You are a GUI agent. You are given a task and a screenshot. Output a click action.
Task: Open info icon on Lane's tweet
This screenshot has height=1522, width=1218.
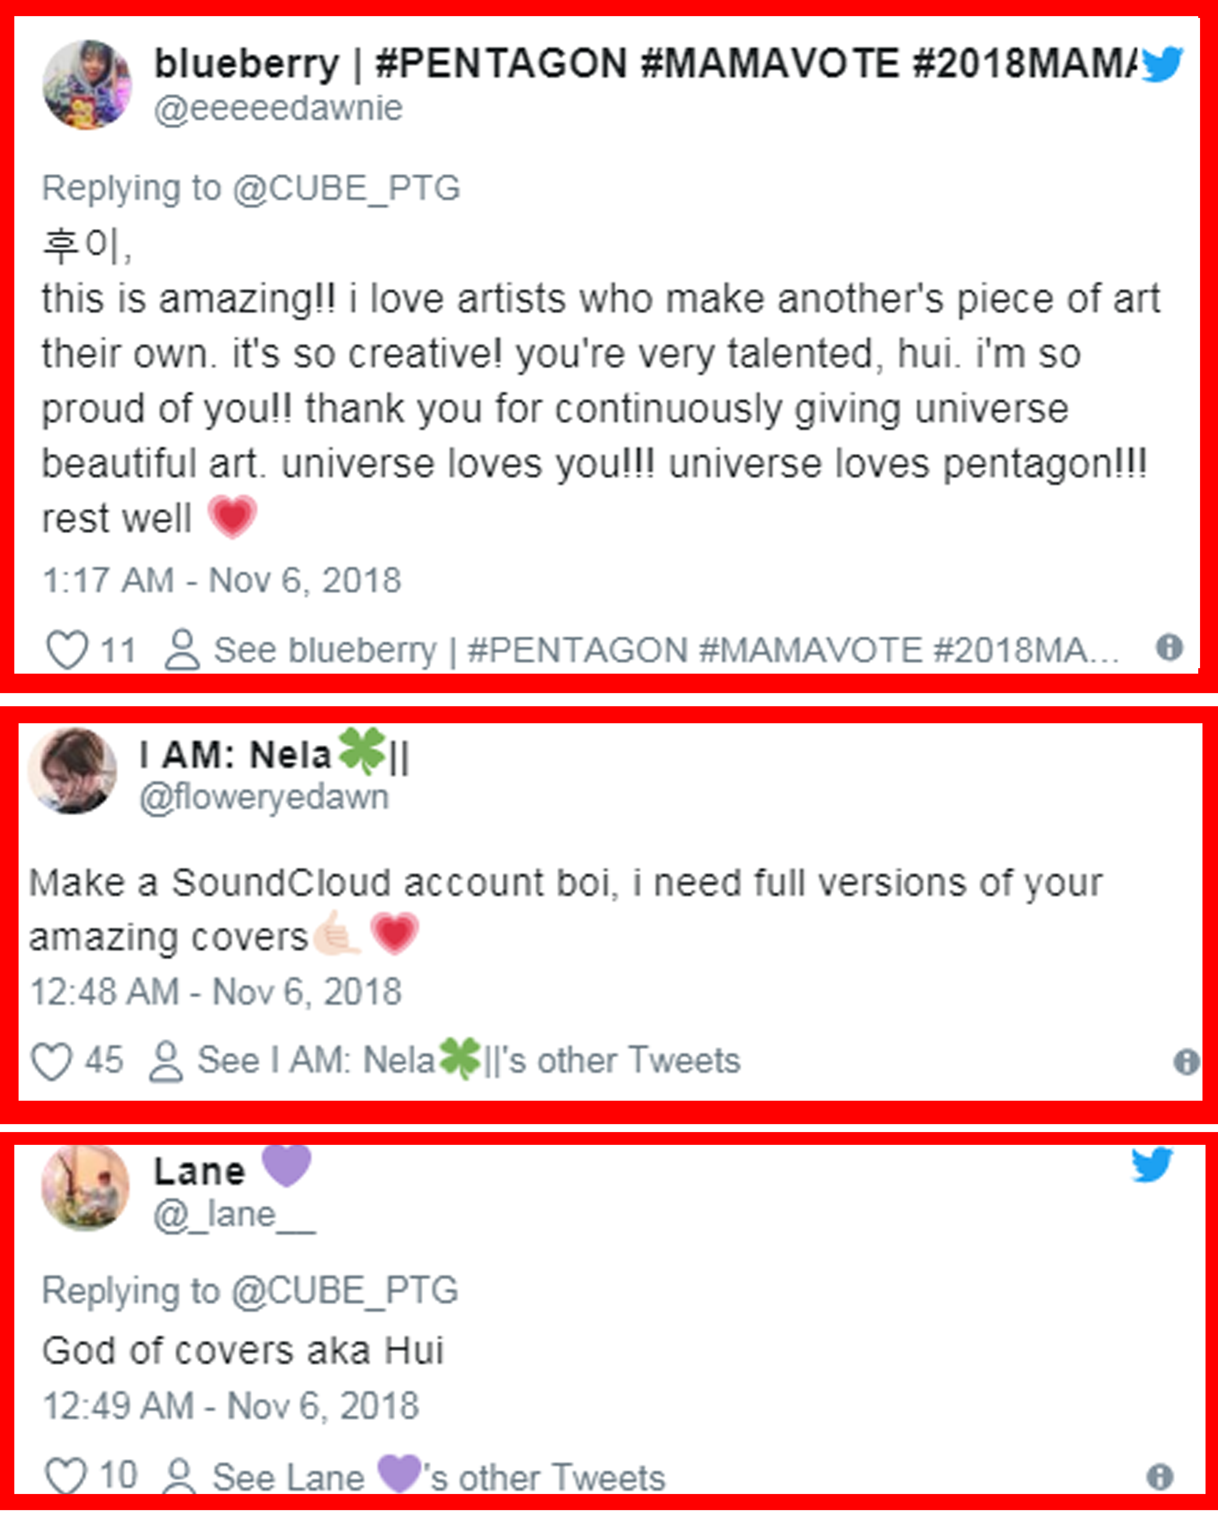(1160, 1476)
